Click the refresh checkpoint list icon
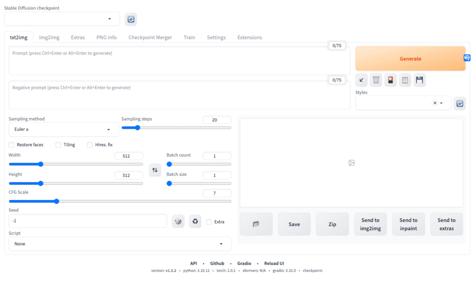This screenshot has height=297, width=474. (131, 19)
